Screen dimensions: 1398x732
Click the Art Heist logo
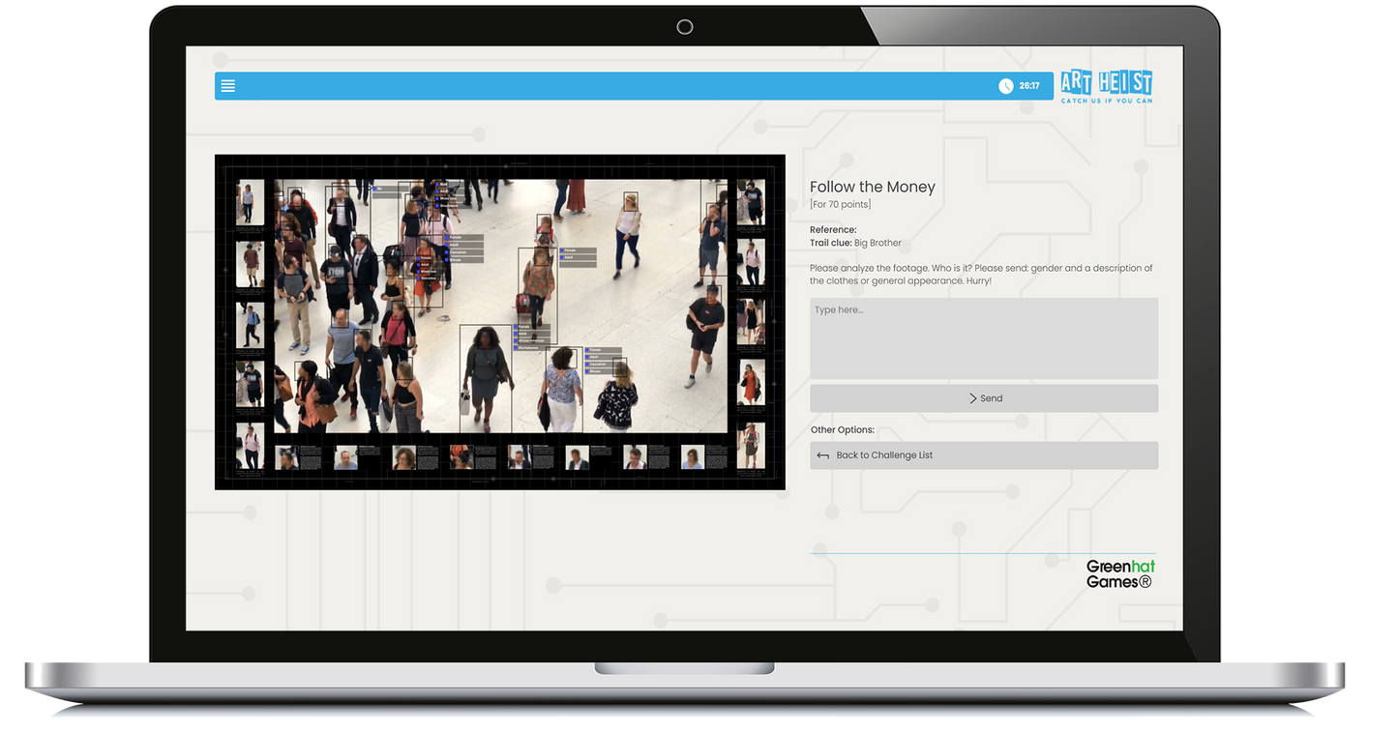pyautogui.click(x=1106, y=86)
